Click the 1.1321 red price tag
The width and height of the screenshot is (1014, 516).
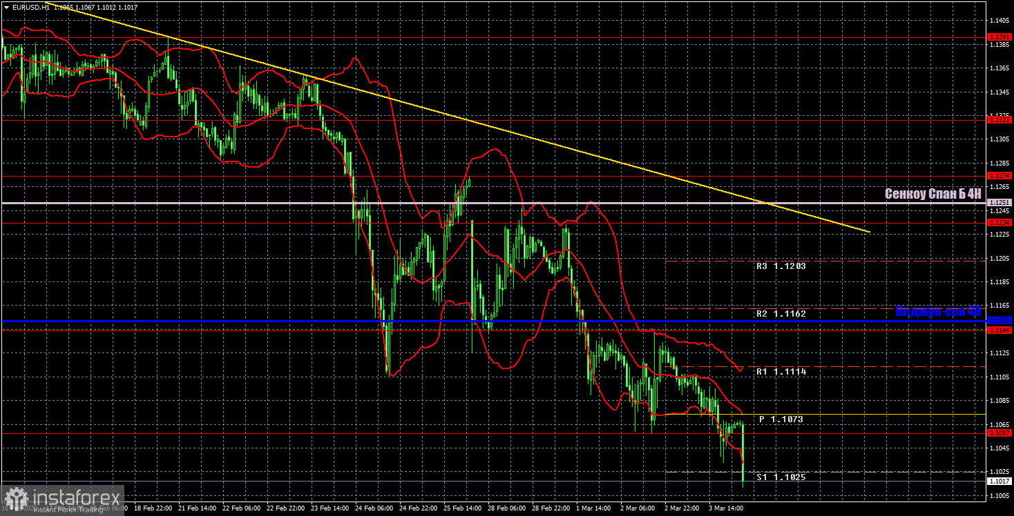[999, 120]
